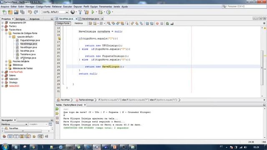This screenshot has height=150, width=267.
Task: Click the Clean and Build Project icon
Action: tap(86, 12)
